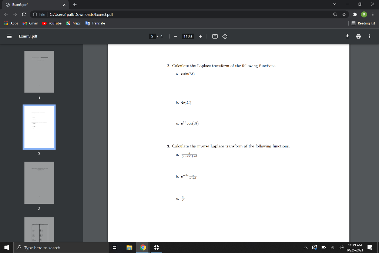Bookmark this page with the star icon
This screenshot has width=379, height=253.
click(x=343, y=14)
